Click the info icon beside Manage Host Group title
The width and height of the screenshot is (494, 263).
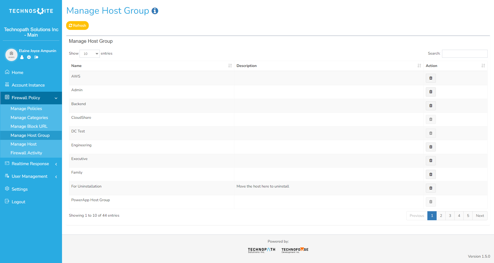click(x=155, y=11)
